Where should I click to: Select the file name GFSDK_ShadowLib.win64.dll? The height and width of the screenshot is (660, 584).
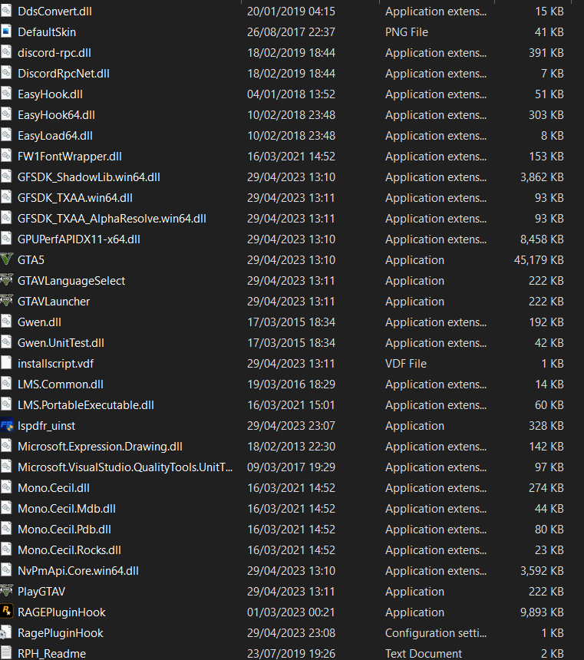[89, 177]
